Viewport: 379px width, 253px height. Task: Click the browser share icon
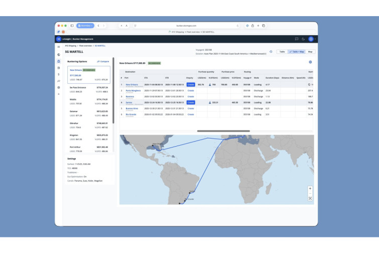click(x=252, y=26)
